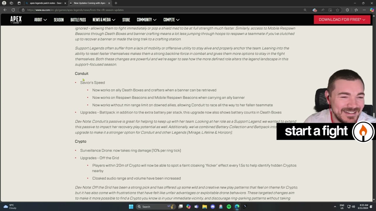Open the Season page

59,20
